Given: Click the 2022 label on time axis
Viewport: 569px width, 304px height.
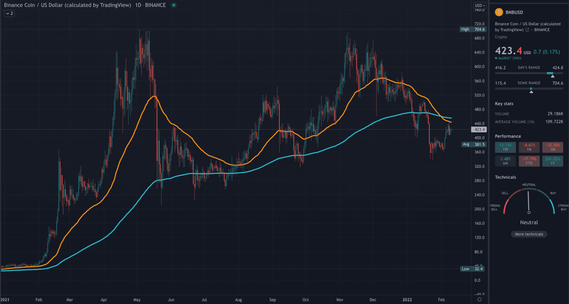Looking at the screenshot, I should pos(407,300).
